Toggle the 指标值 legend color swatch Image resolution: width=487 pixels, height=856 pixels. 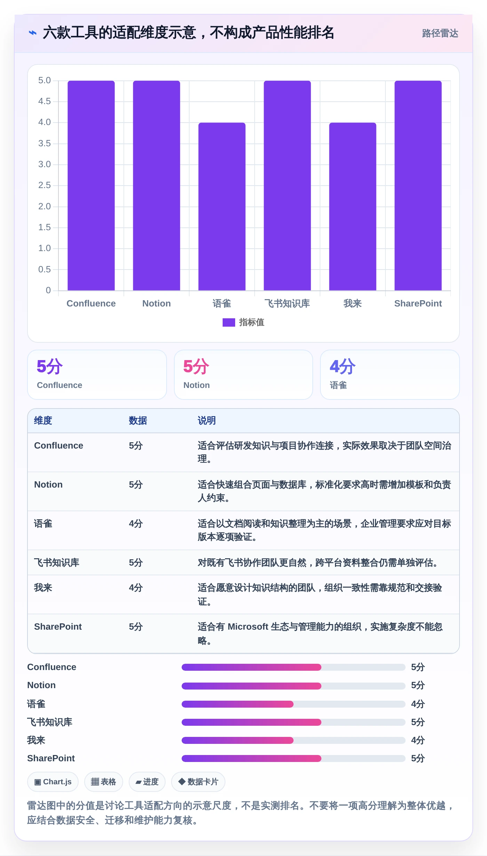pos(229,322)
